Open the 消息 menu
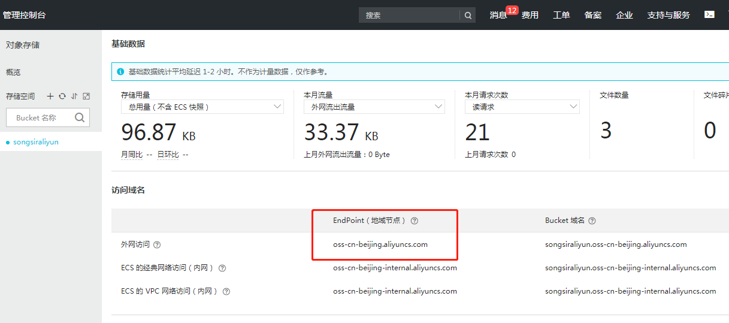The image size is (729, 323). [498, 15]
